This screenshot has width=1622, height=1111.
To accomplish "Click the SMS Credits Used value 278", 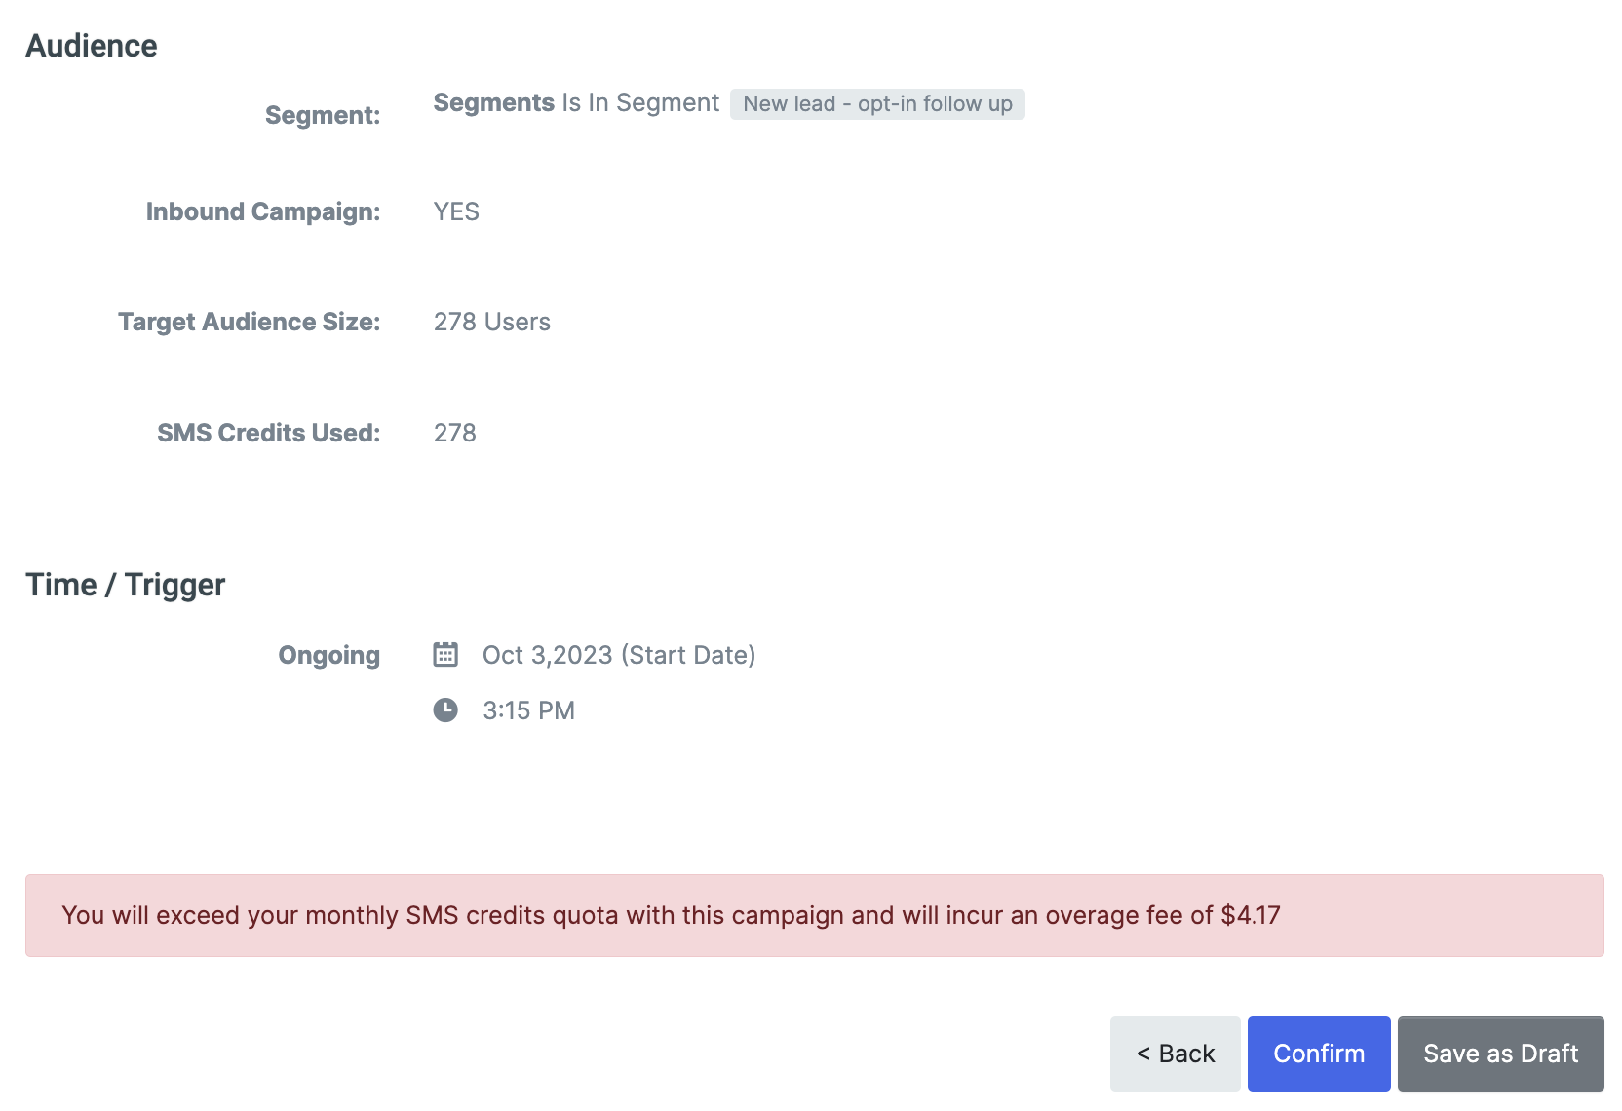I will click(454, 433).
